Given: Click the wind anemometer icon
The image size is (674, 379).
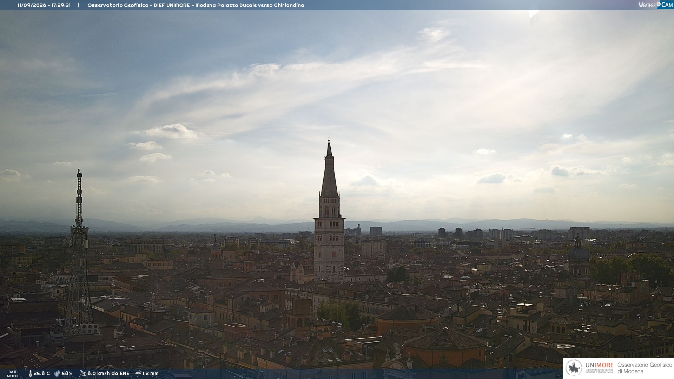Looking at the screenshot, I should coord(82,373).
